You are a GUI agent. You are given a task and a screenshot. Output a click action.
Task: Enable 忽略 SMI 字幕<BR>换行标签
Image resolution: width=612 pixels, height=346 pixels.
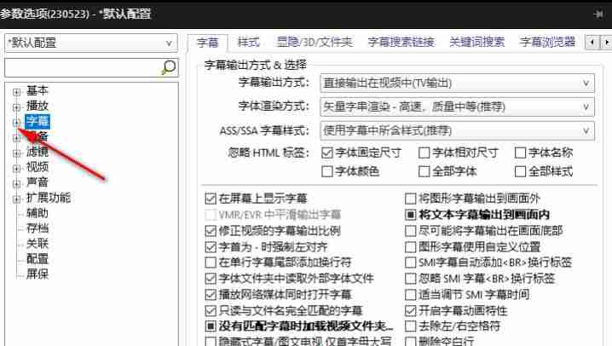click(410, 278)
